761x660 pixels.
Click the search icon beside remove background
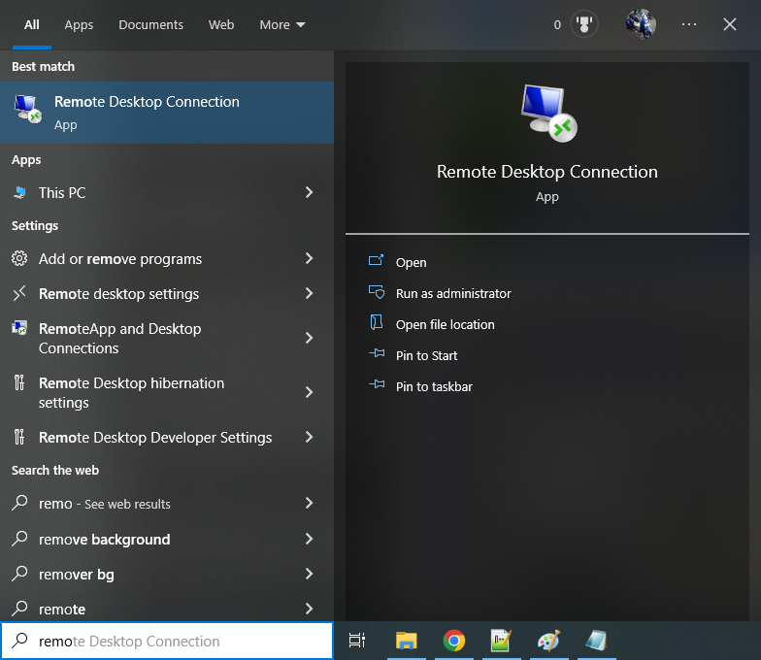[19, 538]
